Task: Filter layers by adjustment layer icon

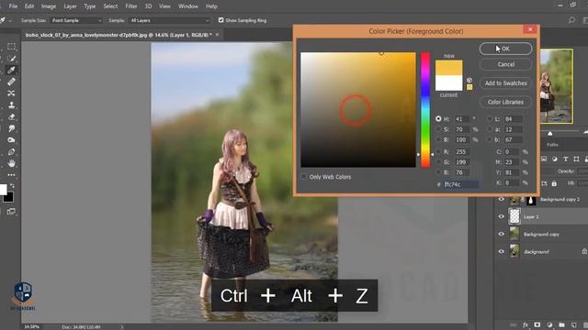Action: tap(555, 159)
